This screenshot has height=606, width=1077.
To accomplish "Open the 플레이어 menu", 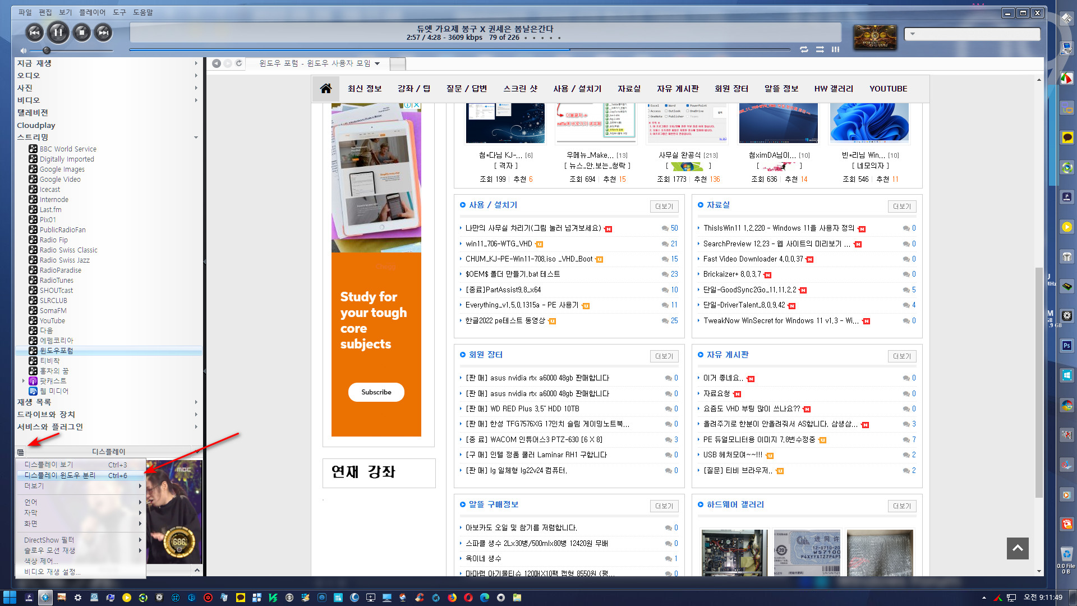I will click(92, 12).
